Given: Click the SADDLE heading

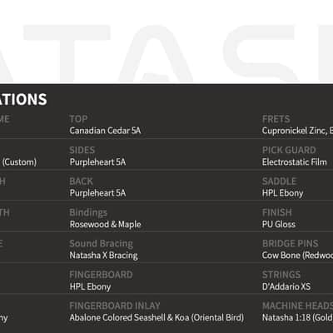Looking at the screenshot, I should (x=280, y=181).
